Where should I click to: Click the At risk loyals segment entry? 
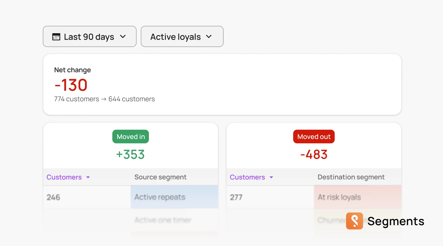(339, 197)
